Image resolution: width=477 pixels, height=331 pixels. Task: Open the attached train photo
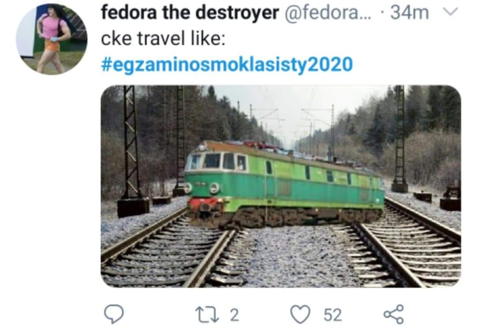pos(281,186)
